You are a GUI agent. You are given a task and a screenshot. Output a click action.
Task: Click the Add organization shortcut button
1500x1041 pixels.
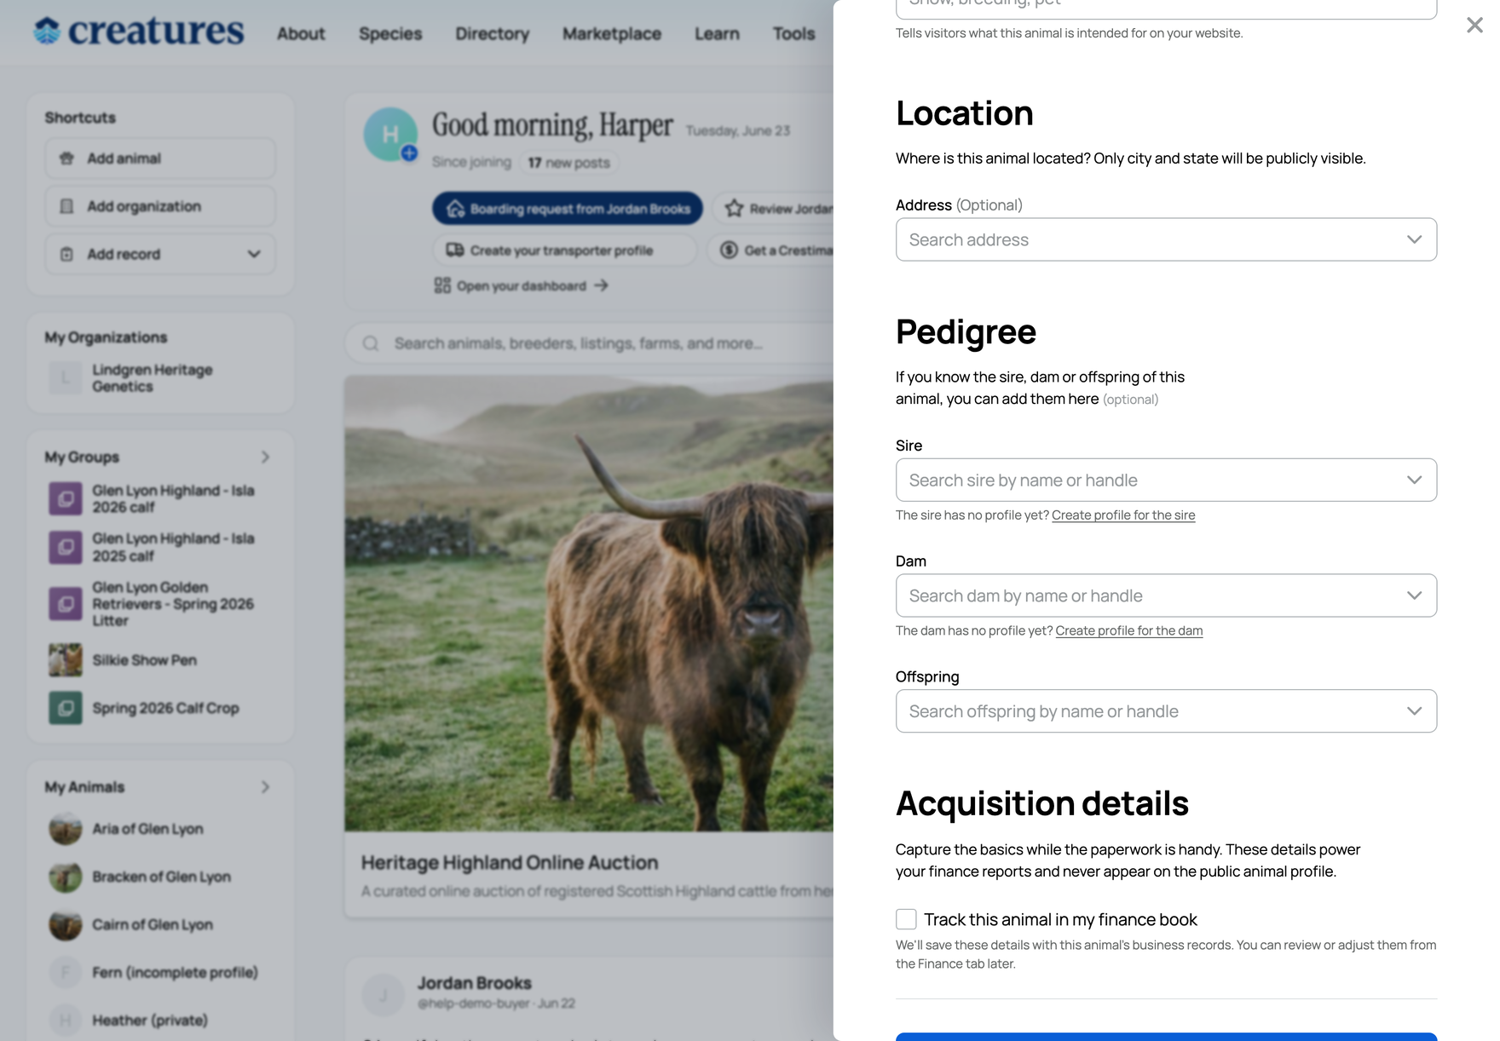point(160,206)
